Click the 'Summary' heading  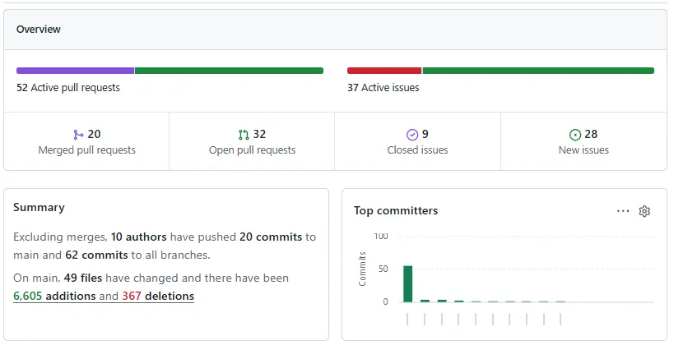[x=40, y=207]
